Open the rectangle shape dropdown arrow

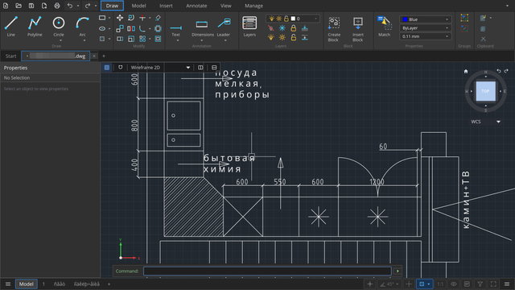tap(109, 18)
